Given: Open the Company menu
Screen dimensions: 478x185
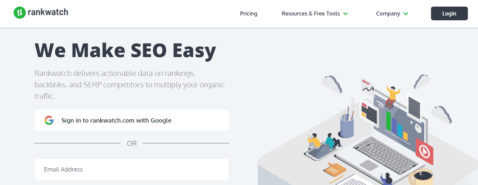Looking at the screenshot, I should (x=388, y=14).
